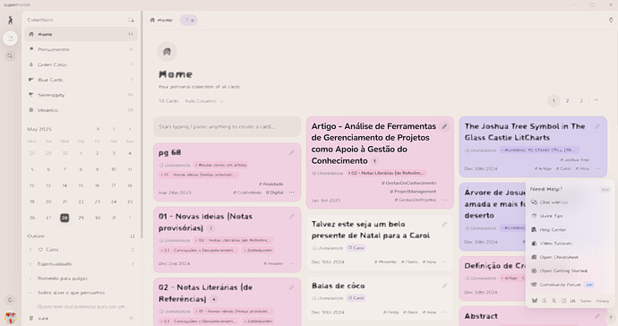618x326 pixels.
Task: Choose Open Cheatsheet in help menu
Action: (x=559, y=257)
